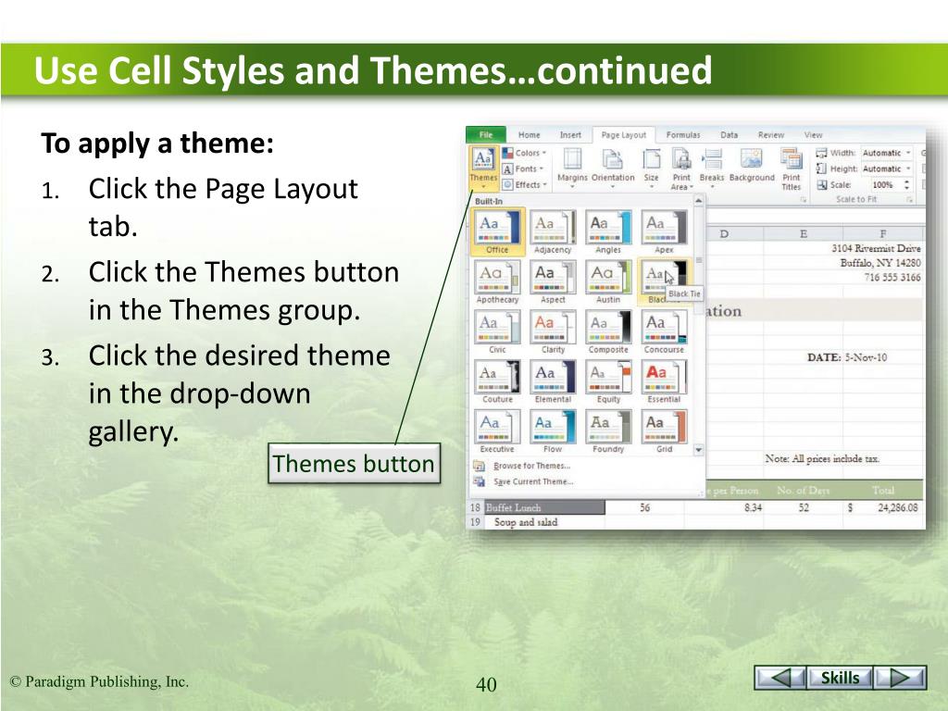Screen dimensions: 948x711
Task: Switch to the Formulas tab
Action: 683,135
